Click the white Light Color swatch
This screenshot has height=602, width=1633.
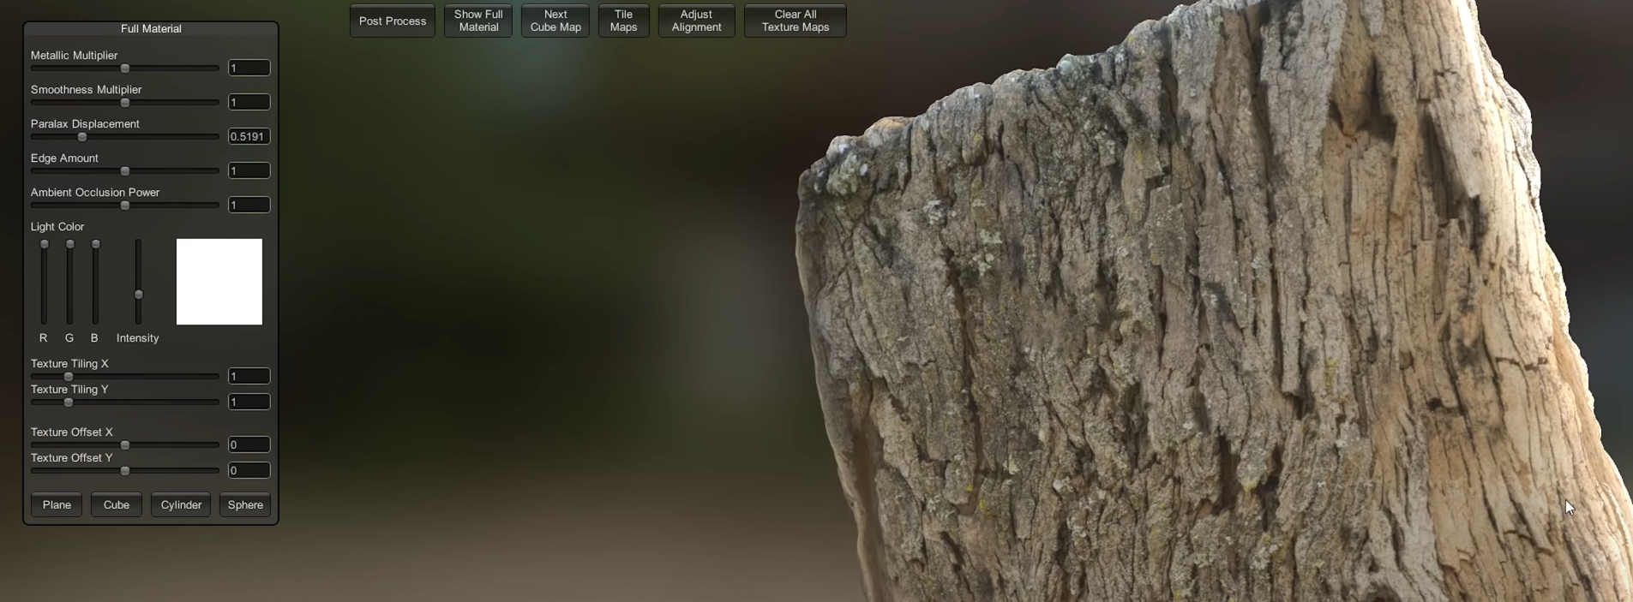point(219,282)
